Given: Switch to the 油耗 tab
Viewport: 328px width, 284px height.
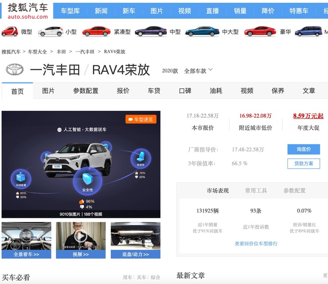Looking at the screenshot, I should [216, 91].
